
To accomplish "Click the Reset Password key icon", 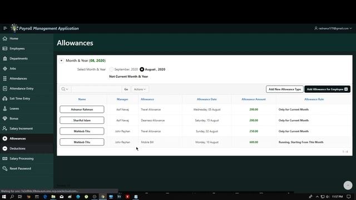I will click(5, 168).
